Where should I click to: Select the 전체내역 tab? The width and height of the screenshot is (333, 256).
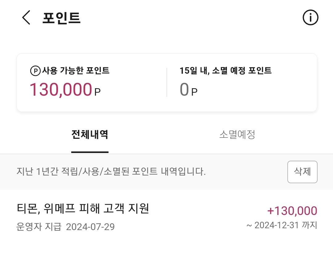pos(89,134)
